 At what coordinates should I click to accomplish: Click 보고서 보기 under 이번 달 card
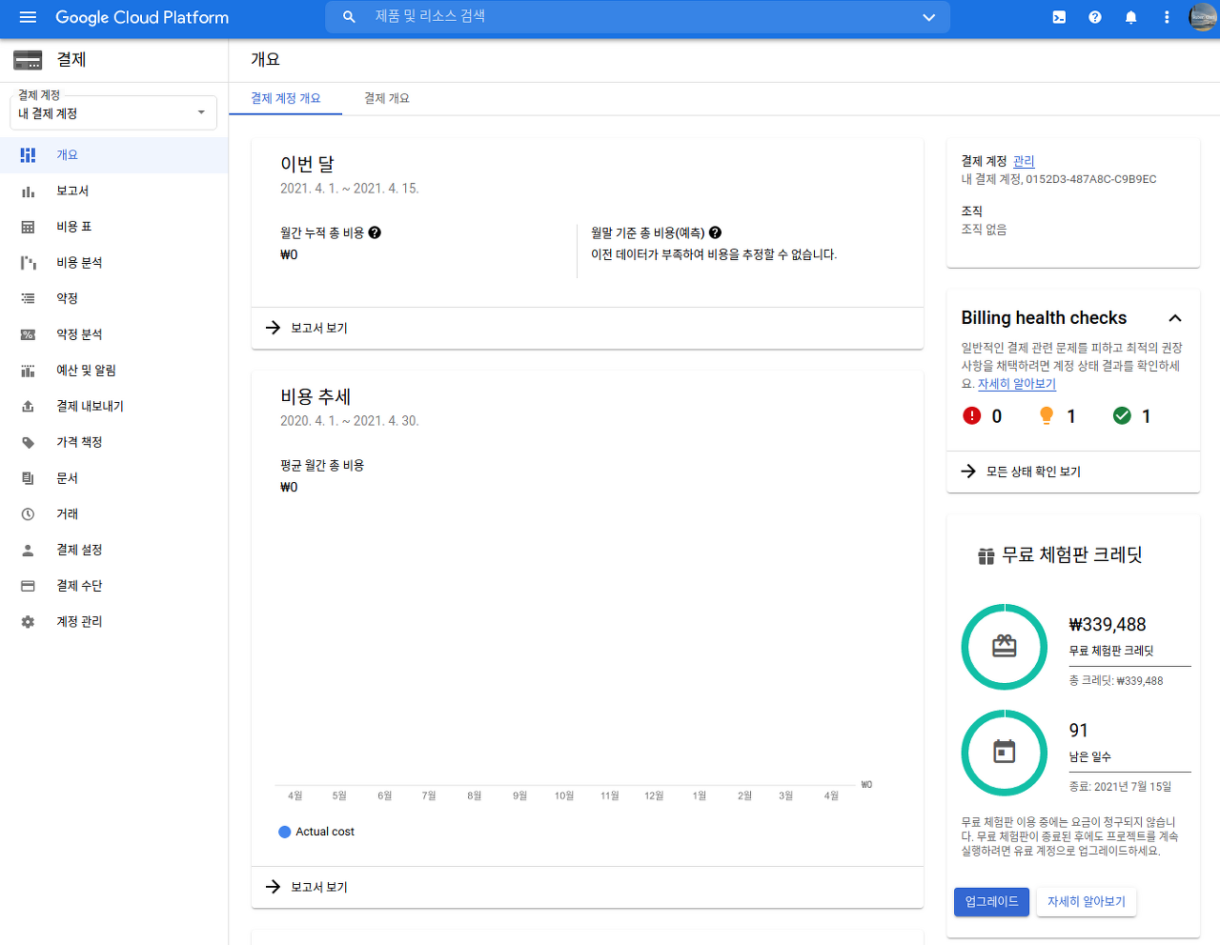tap(319, 328)
